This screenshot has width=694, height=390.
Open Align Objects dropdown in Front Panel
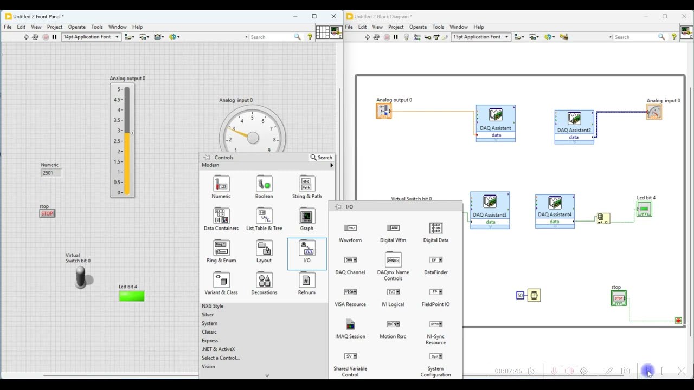point(130,37)
